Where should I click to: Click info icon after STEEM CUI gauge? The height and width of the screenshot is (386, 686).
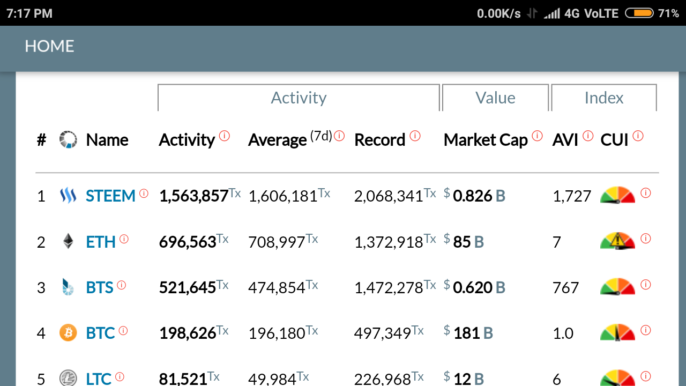pos(646,193)
